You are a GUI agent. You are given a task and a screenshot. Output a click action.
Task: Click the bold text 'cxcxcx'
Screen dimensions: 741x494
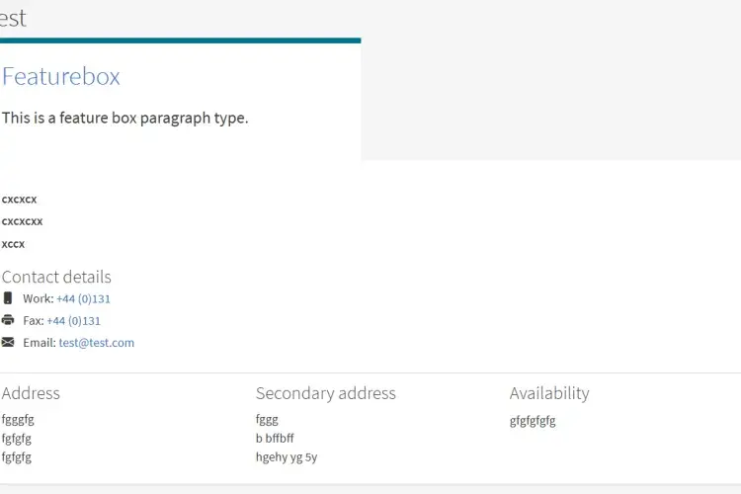point(20,200)
